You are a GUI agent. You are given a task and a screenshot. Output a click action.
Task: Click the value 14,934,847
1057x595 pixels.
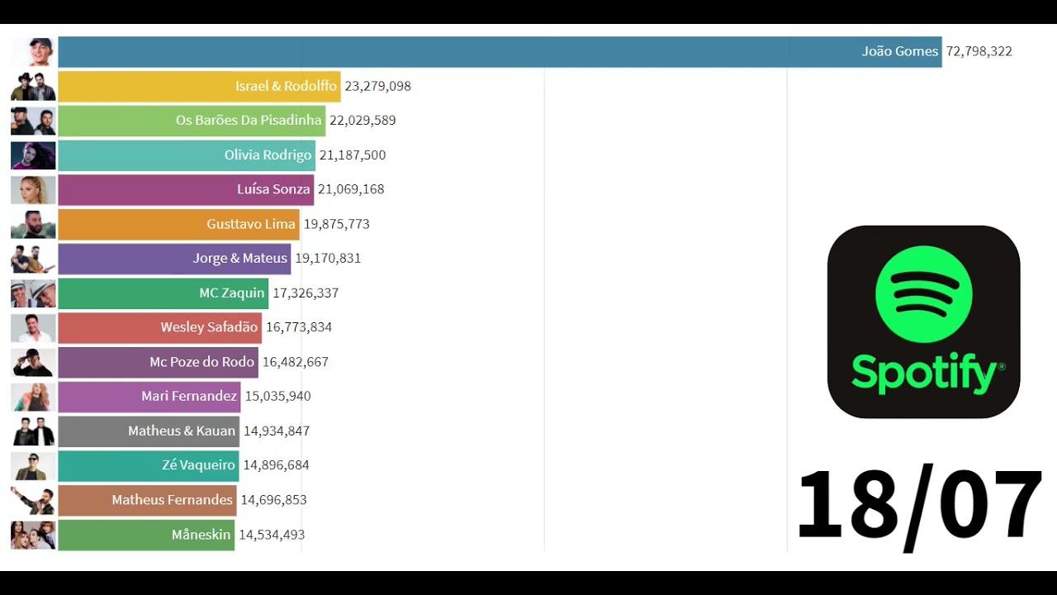click(277, 431)
